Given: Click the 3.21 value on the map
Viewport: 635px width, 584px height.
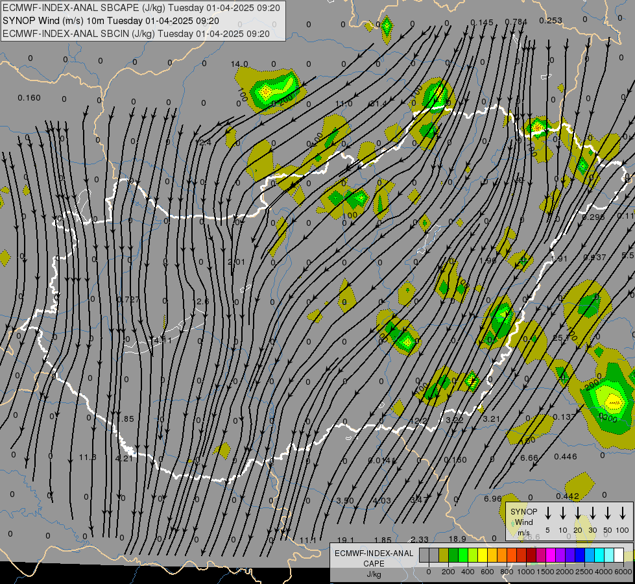Looking at the screenshot, I should pyautogui.click(x=491, y=419).
